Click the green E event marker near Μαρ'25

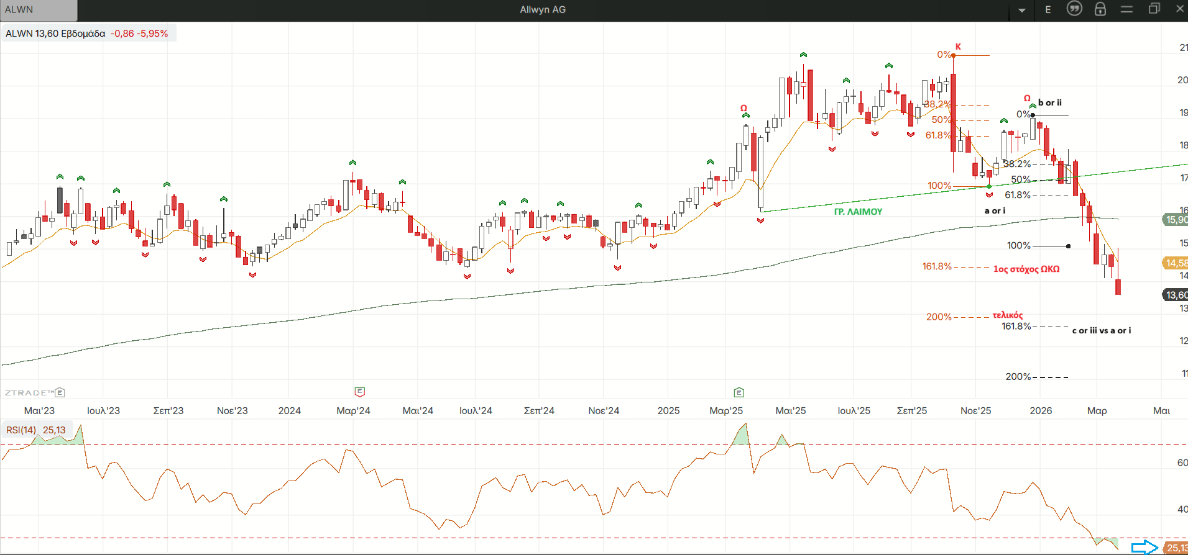coord(739,392)
